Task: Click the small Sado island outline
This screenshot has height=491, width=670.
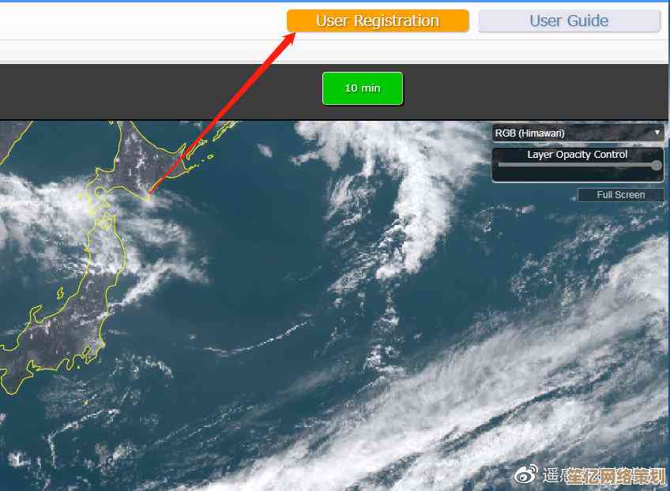Action: pos(60,293)
